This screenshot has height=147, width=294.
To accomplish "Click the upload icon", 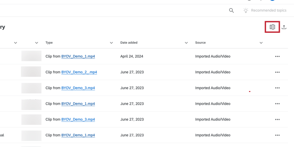I will 284,27.
